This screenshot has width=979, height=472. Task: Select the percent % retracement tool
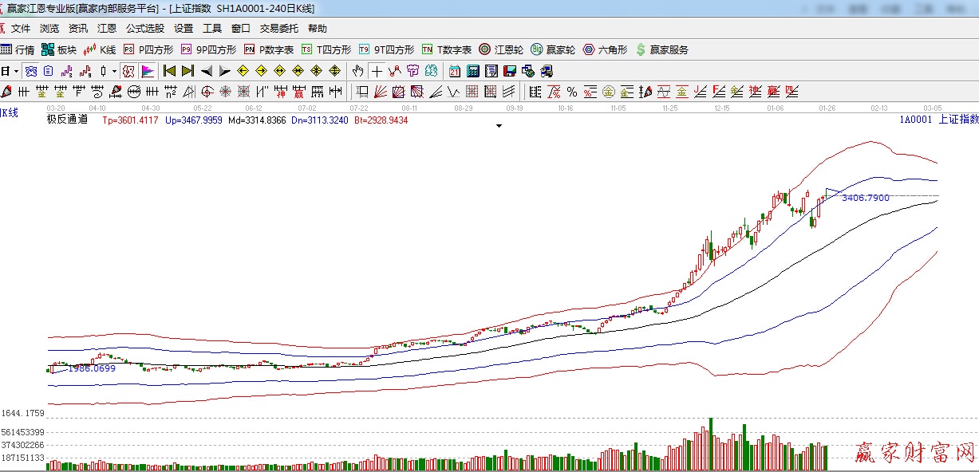(571, 92)
